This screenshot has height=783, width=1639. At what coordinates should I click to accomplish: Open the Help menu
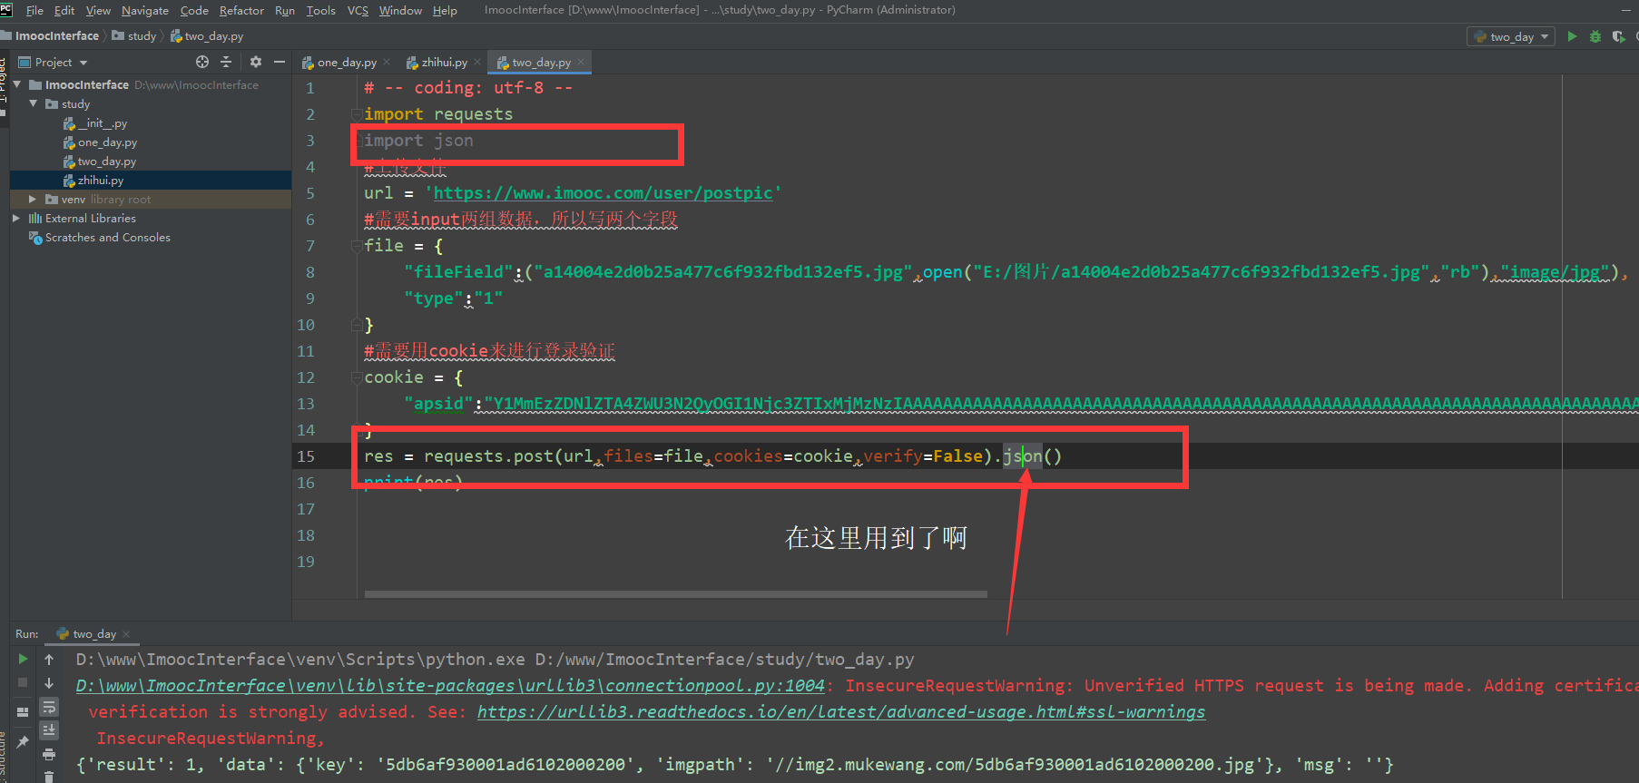click(445, 10)
